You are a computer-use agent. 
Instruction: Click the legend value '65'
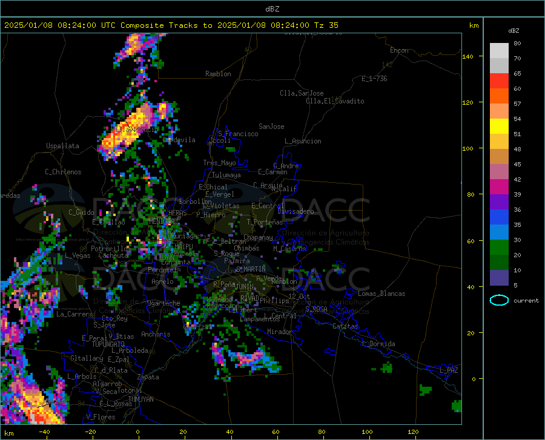tap(517, 74)
